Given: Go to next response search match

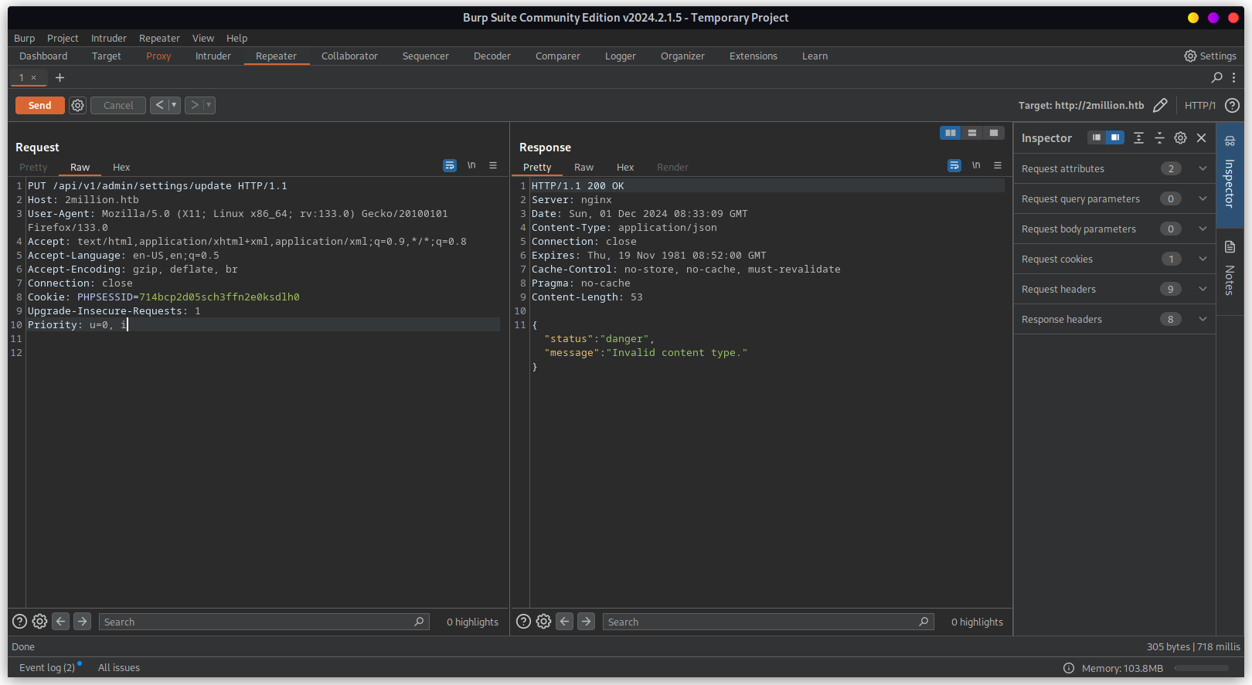Looking at the screenshot, I should click(587, 621).
